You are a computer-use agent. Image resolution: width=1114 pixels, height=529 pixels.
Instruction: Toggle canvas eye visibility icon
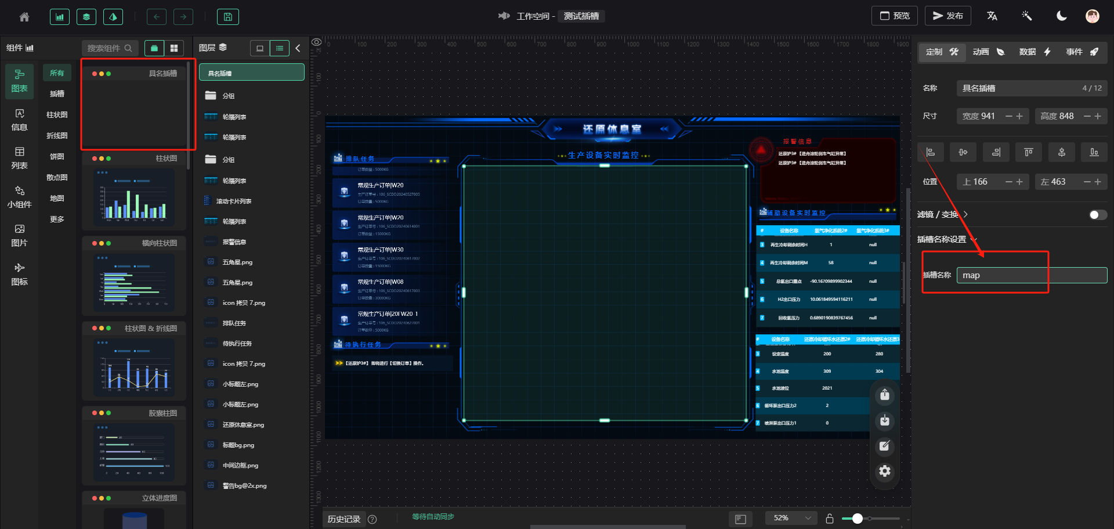click(317, 42)
